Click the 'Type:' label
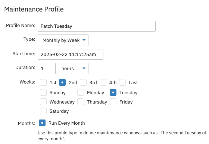 (x=29, y=39)
